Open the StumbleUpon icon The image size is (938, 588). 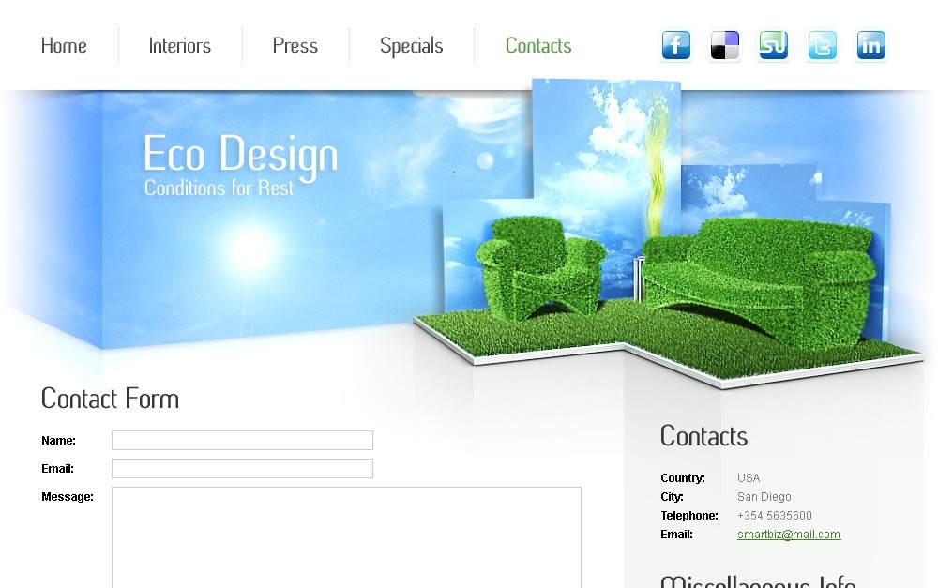point(774,45)
